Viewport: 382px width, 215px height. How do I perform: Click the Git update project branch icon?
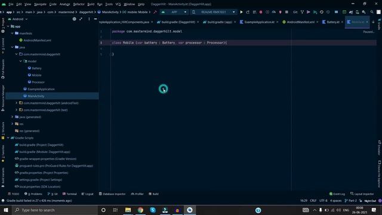click(302, 12)
